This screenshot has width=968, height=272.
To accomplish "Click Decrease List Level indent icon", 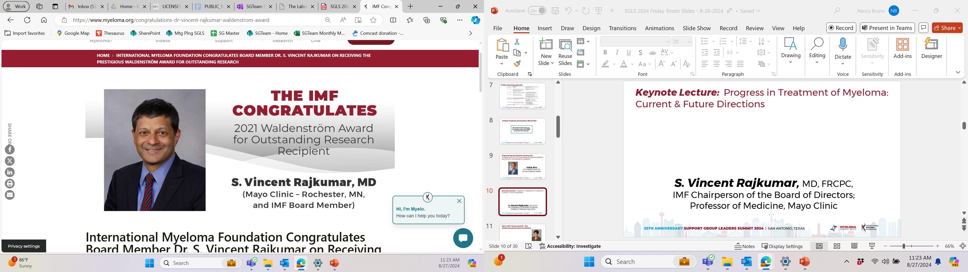I will point(705,53).
